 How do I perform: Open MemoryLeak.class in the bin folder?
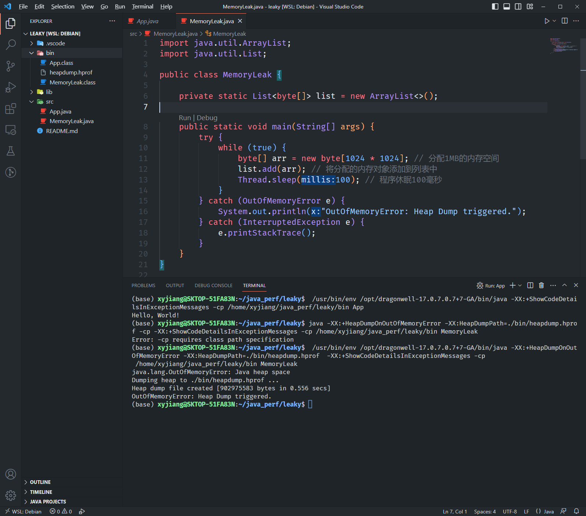(72, 82)
